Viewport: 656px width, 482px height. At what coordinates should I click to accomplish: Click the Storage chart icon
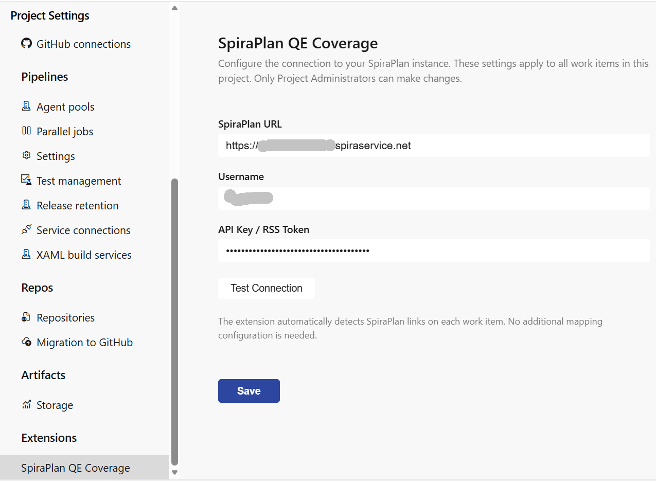coord(26,404)
